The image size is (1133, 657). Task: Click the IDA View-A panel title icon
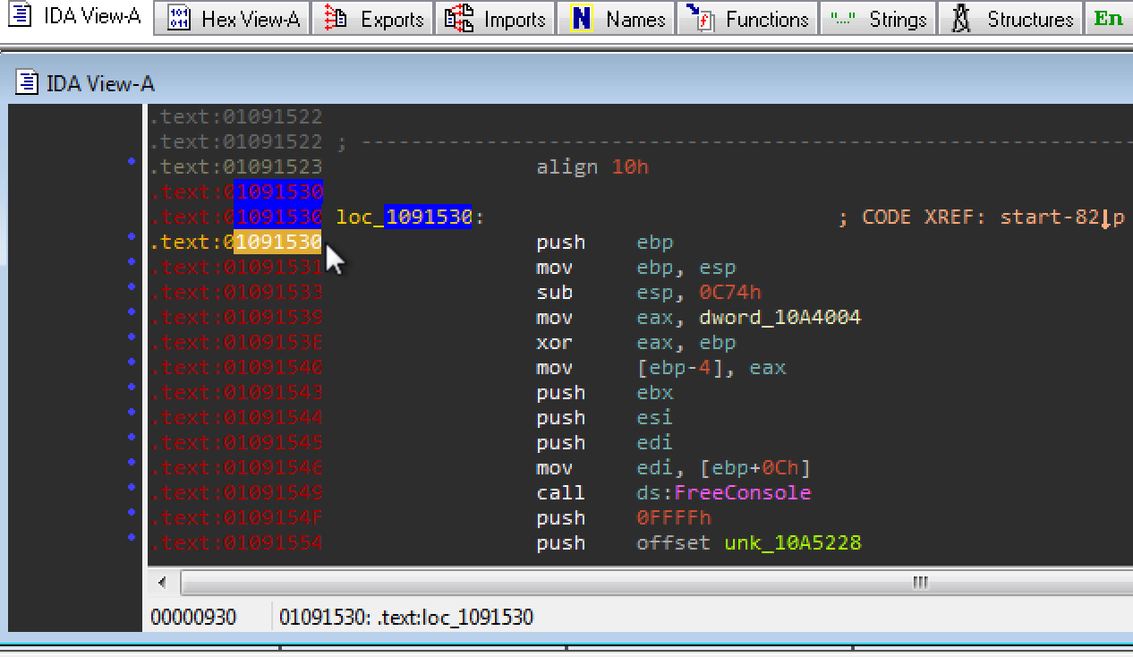click(28, 83)
